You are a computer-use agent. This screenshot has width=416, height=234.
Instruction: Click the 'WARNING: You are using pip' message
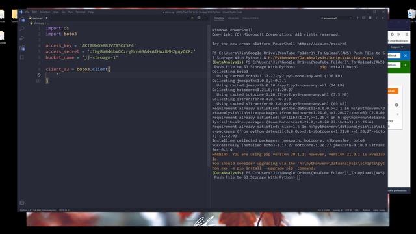click(x=298, y=157)
